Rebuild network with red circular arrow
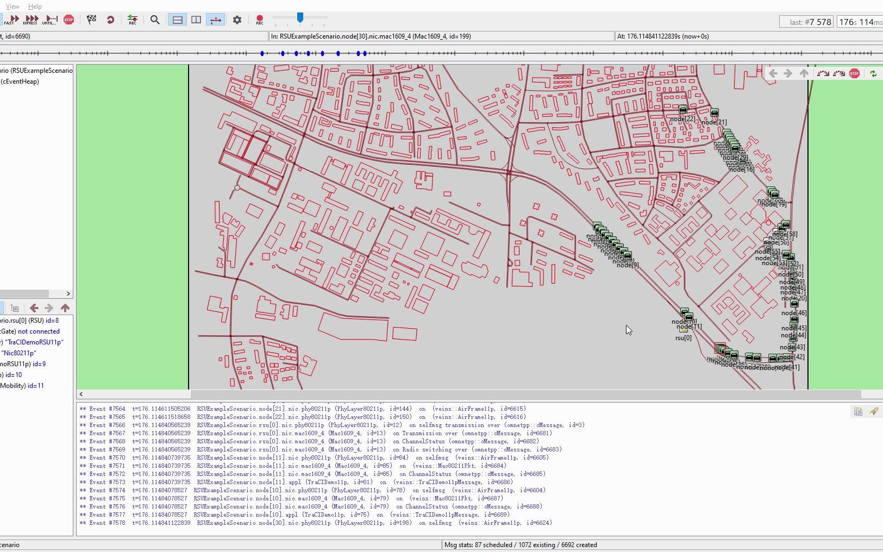Viewport: 883px width, 552px height. pyautogui.click(x=110, y=20)
